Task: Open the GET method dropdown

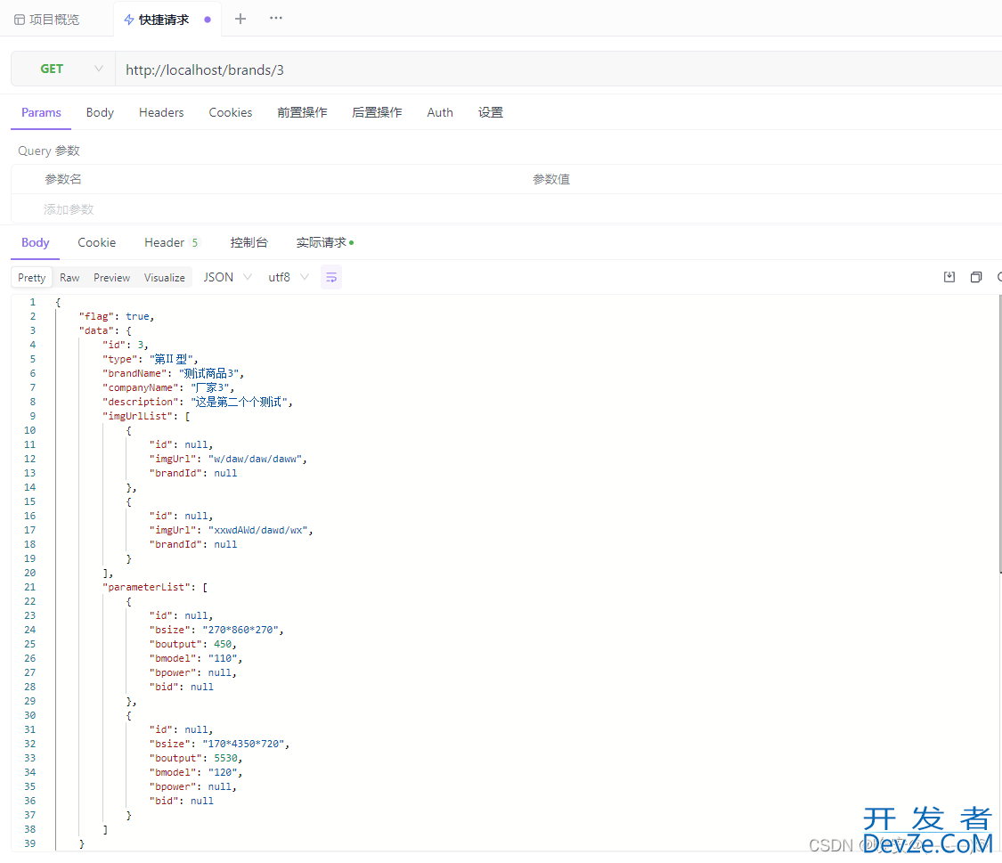Action: point(63,69)
